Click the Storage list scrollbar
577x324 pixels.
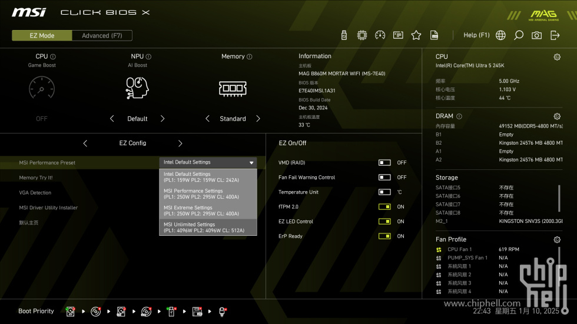(x=559, y=198)
